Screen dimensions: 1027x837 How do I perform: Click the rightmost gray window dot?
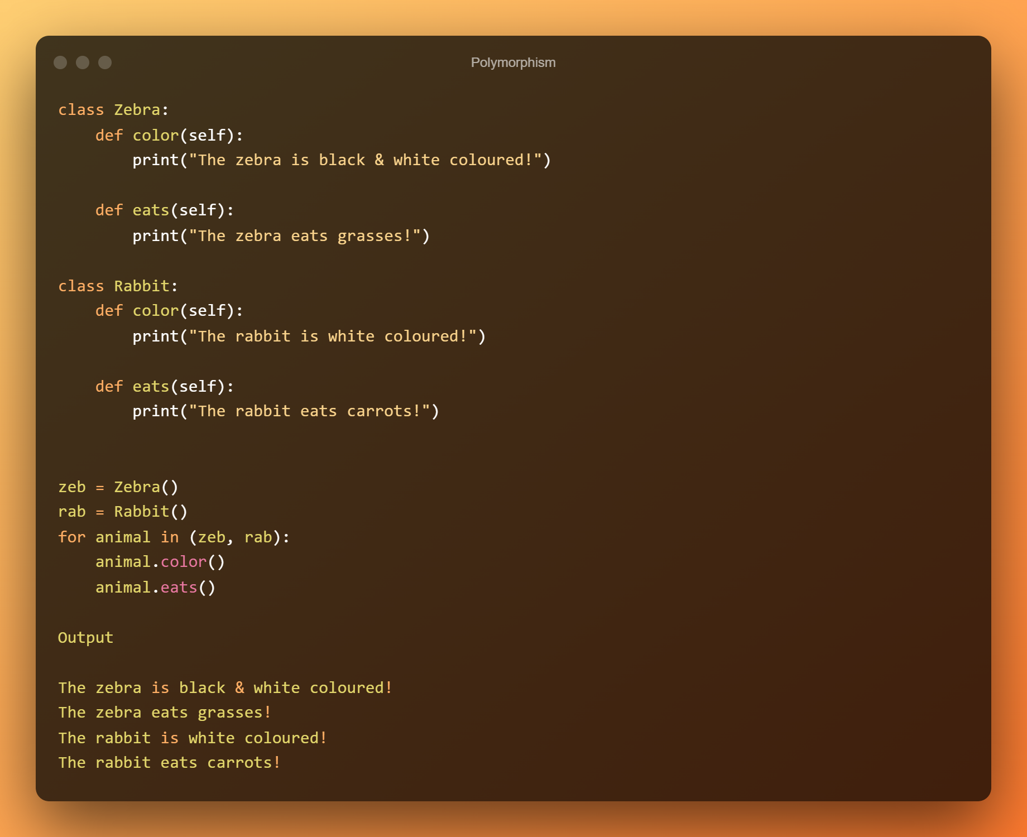(105, 62)
